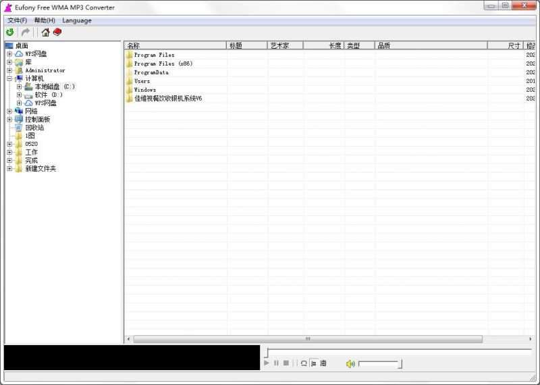The height and width of the screenshot is (385, 540).
Task: Click the scrollbar right arrow
Action: (530, 339)
